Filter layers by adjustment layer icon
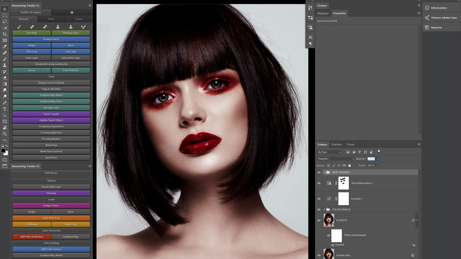Viewport: 461px width, 259px height. click(354, 152)
